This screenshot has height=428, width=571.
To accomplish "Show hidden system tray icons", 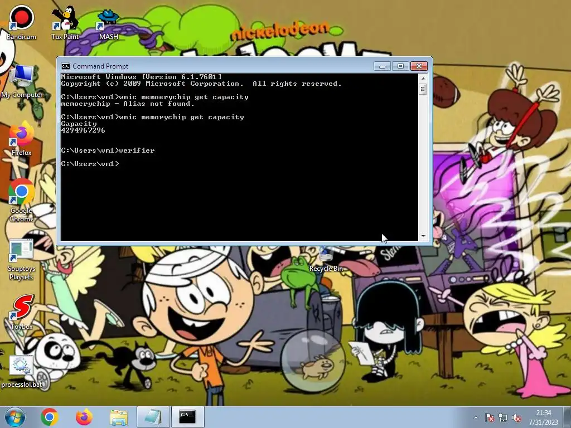I will tap(476, 417).
